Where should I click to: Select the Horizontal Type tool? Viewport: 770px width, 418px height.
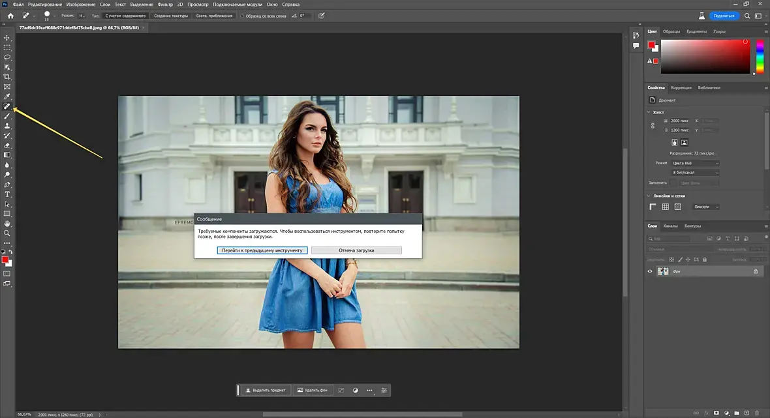pos(7,194)
